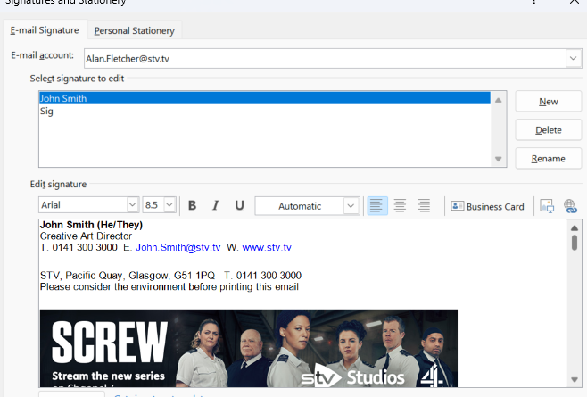
Task: Open the John.Smith@stv.tv email link
Action: coord(178,247)
